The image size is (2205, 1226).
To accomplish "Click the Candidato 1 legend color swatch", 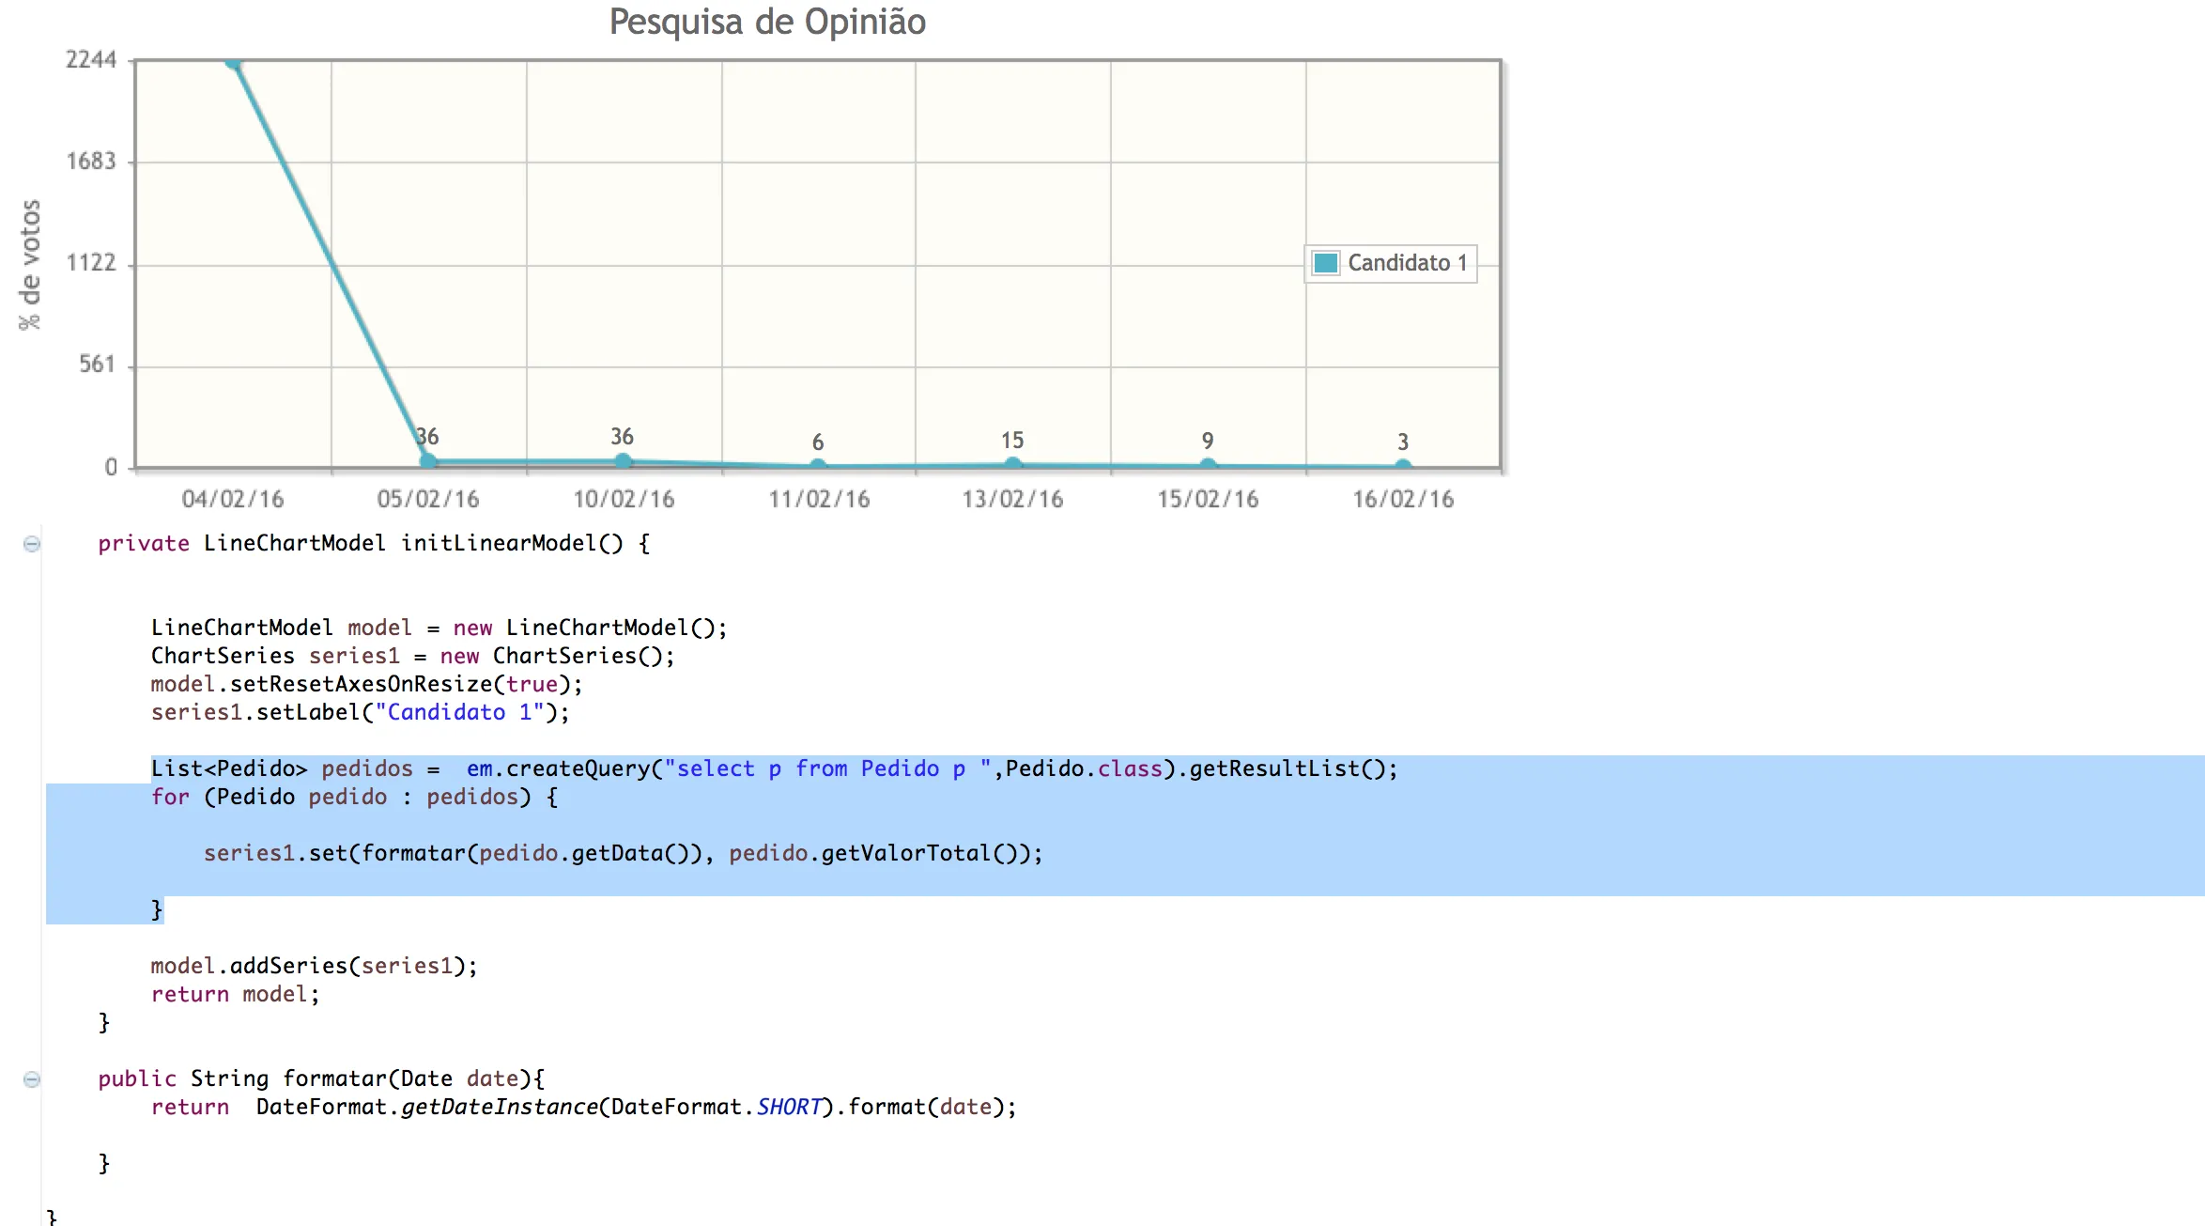I will pos(1325,263).
